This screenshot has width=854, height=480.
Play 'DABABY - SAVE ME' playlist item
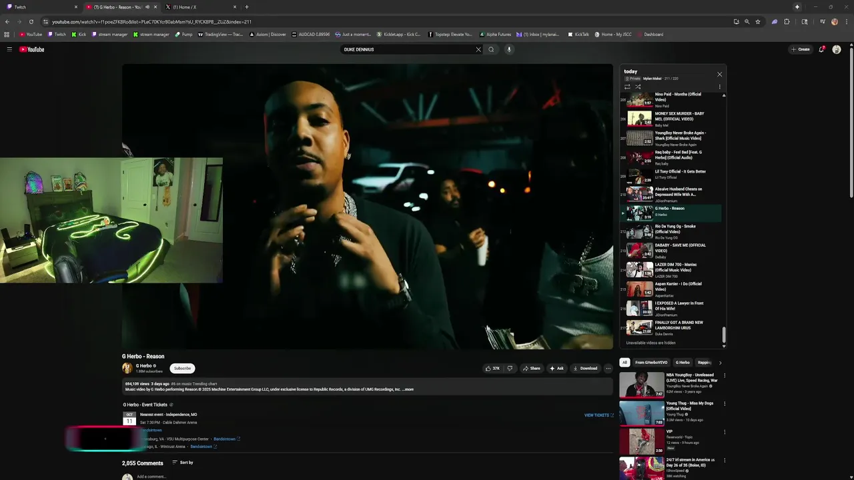pyautogui.click(x=671, y=250)
